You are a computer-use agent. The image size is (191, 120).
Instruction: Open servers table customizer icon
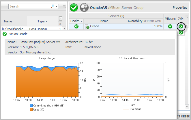coord(187,16)
